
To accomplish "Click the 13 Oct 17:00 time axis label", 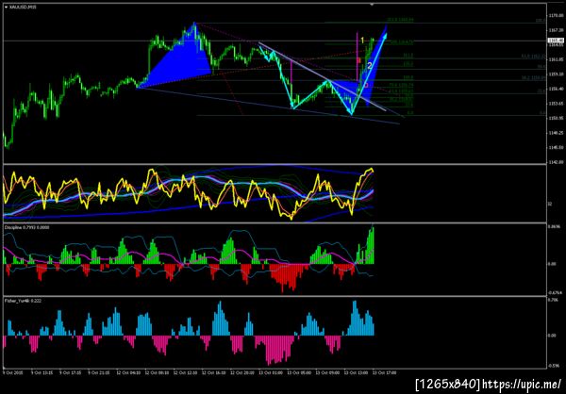I will 385,371.
